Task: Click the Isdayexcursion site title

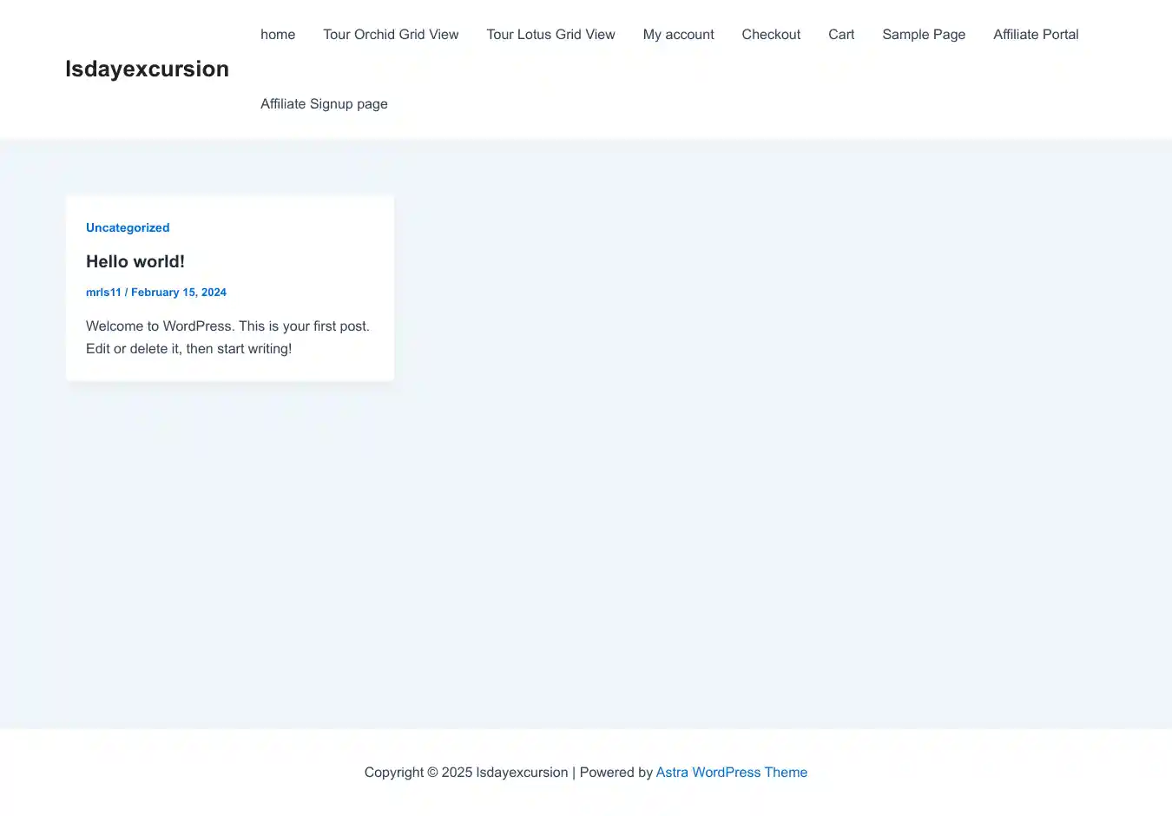Action: (147, 69)
